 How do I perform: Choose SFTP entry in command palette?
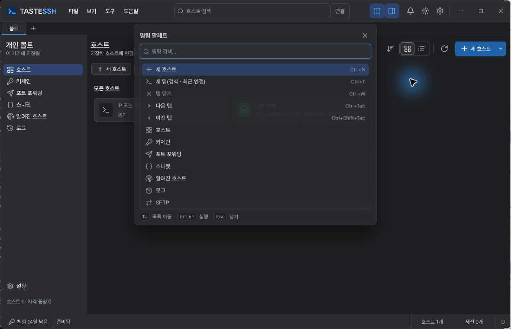pos(255,202)
